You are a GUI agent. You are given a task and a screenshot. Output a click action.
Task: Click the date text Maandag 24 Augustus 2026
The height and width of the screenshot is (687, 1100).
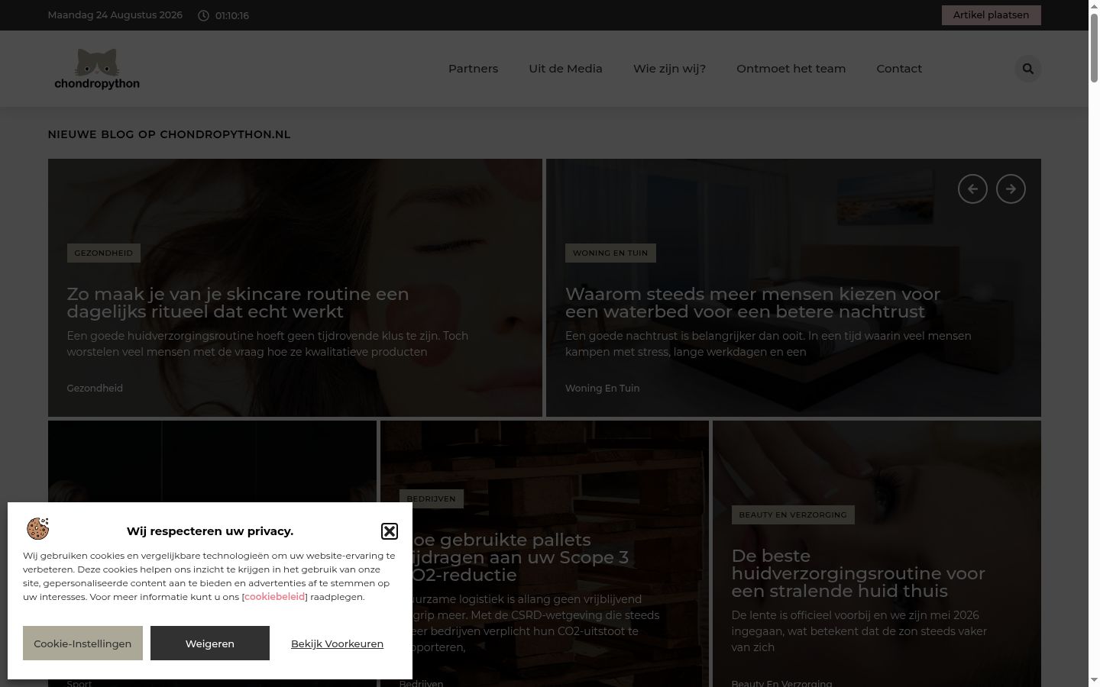pyautogui.click(x=115, y=15)
